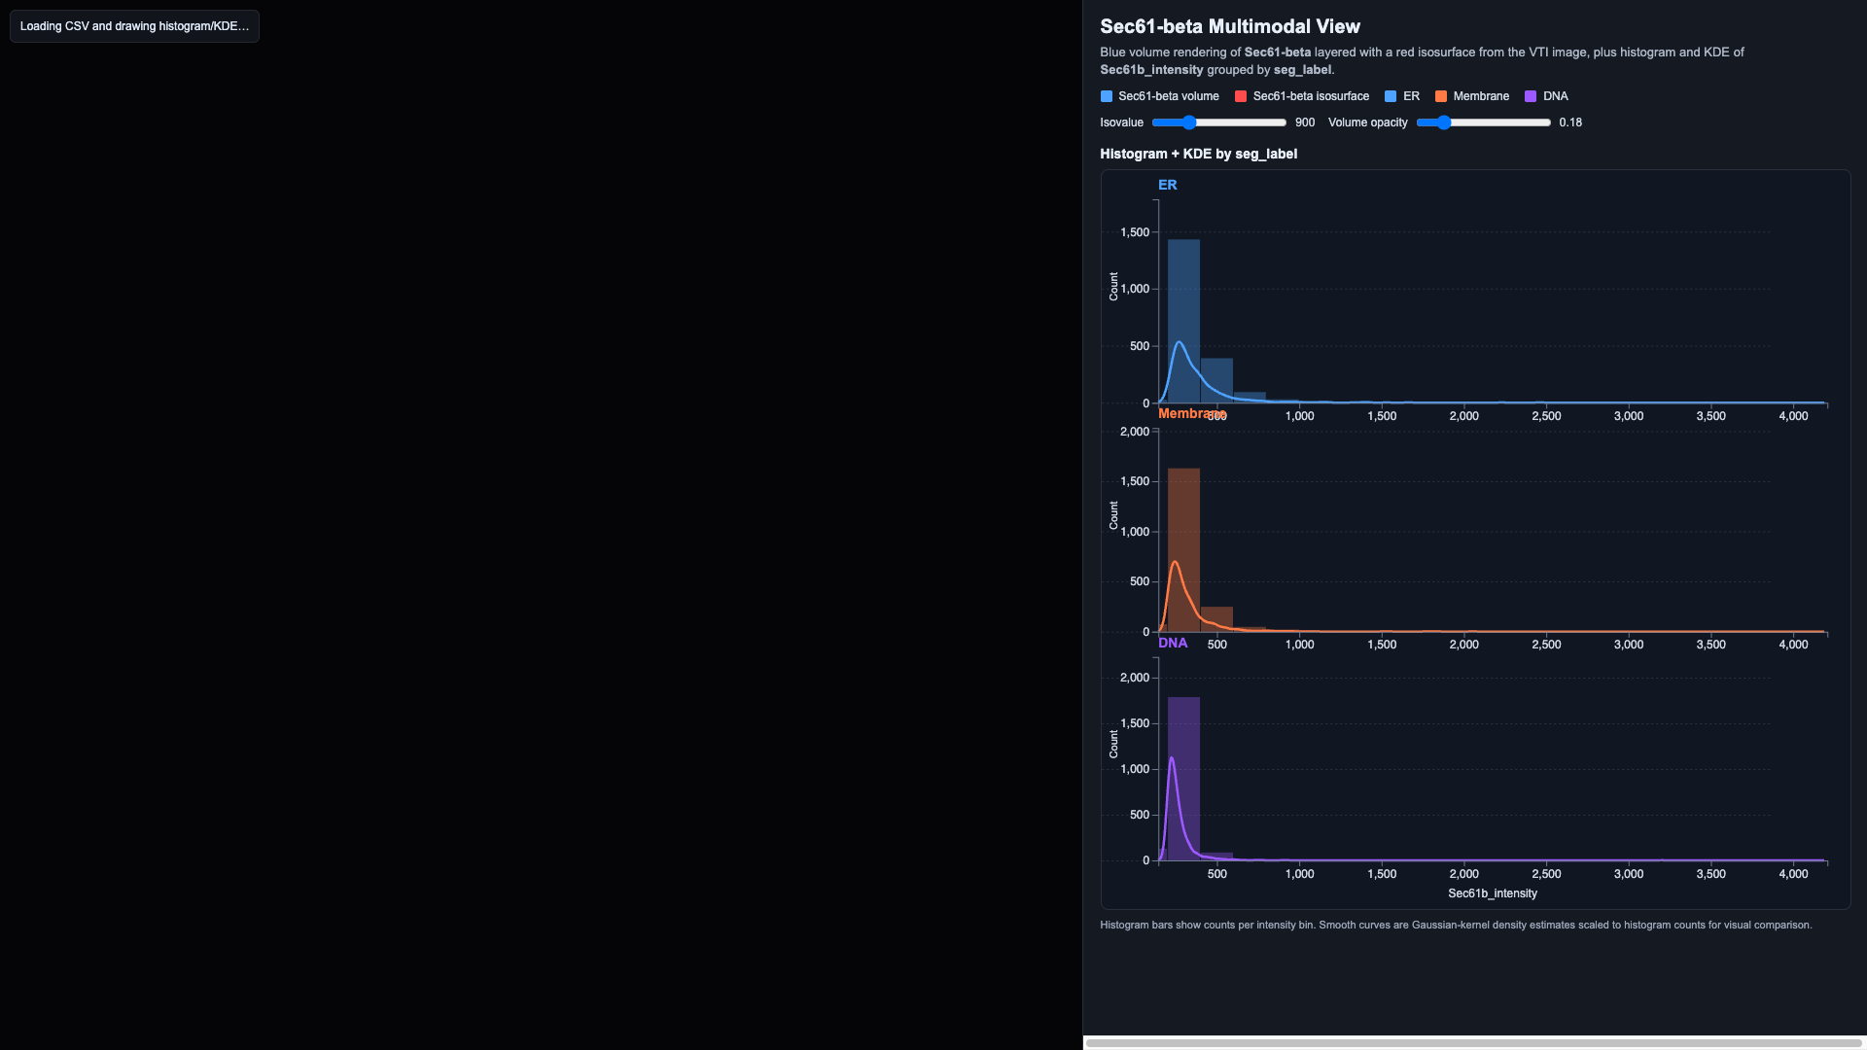Screen dimensions: 1867x1050
Task: Click the tallest purple DNA histogram bar
Action: pyautogui.click(x=1183, y=779)
